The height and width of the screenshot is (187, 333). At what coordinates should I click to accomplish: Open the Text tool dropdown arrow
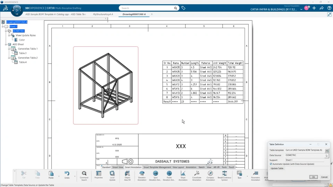tap(247, 176)
